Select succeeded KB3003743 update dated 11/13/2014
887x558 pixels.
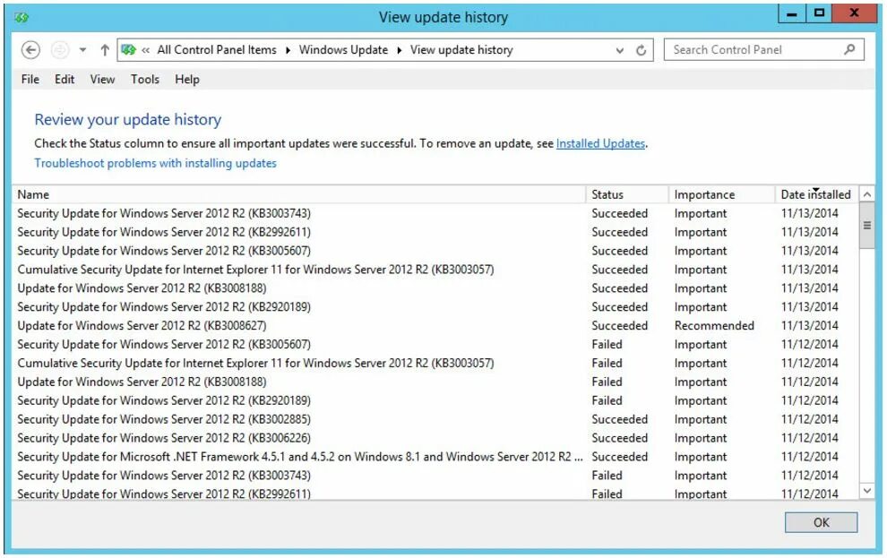(435, 213)
